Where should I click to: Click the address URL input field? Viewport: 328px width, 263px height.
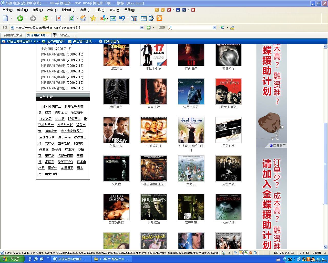tap(77, 27)
